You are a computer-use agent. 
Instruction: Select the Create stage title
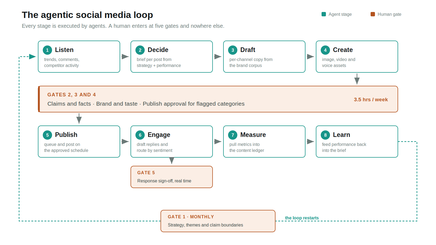[x=343, y=50]
